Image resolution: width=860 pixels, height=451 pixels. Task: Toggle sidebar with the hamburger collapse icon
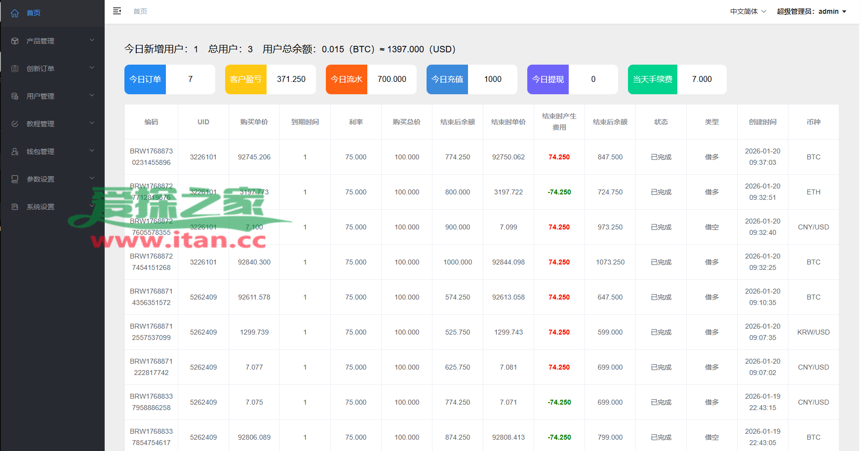tap(117, 11)
